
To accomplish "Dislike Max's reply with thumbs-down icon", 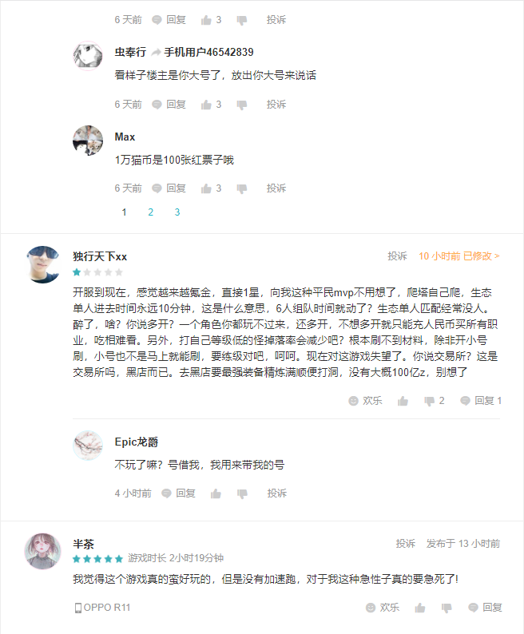I will click(x=242, y=188).
